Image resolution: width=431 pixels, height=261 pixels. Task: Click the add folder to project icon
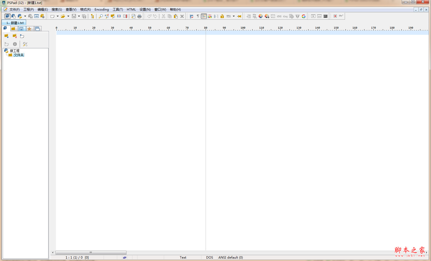click(x=6, y=36)
